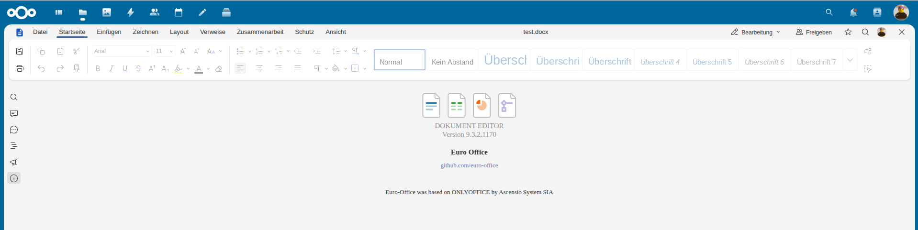The height and width of the screenshot is (230, 918).
Task: Undo the last action
Action: click(x=41, y=68)
